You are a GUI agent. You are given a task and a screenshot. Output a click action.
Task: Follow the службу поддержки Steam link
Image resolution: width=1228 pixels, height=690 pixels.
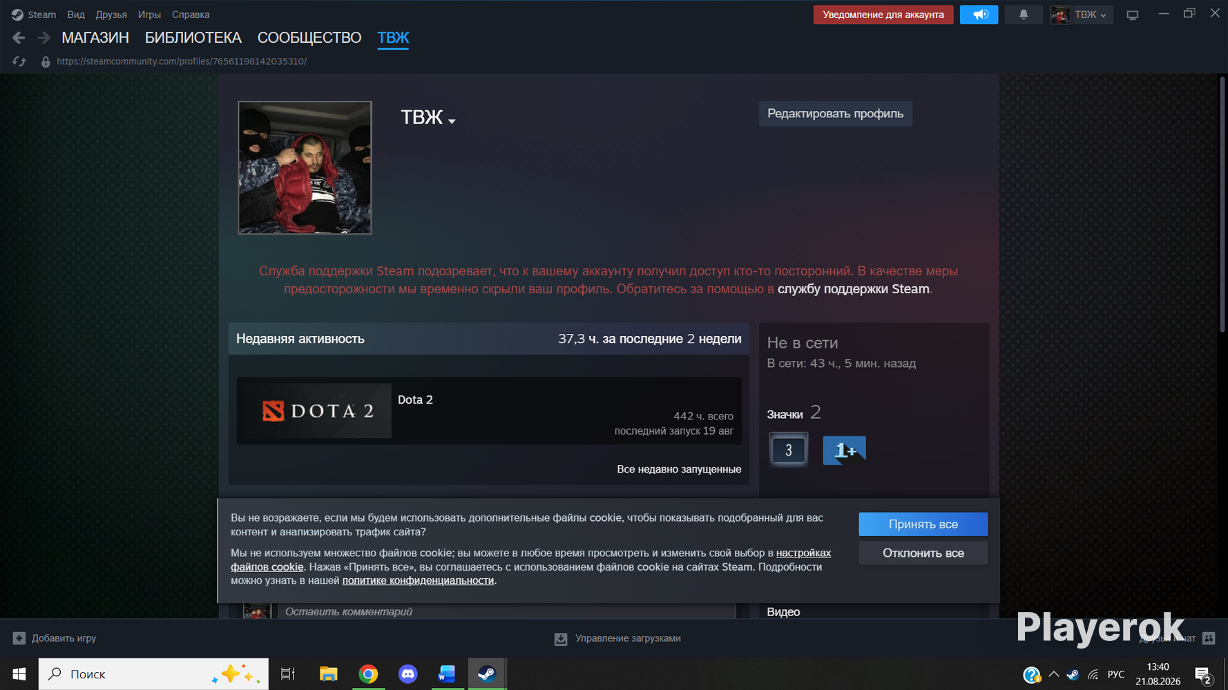[x=854, y=289]
